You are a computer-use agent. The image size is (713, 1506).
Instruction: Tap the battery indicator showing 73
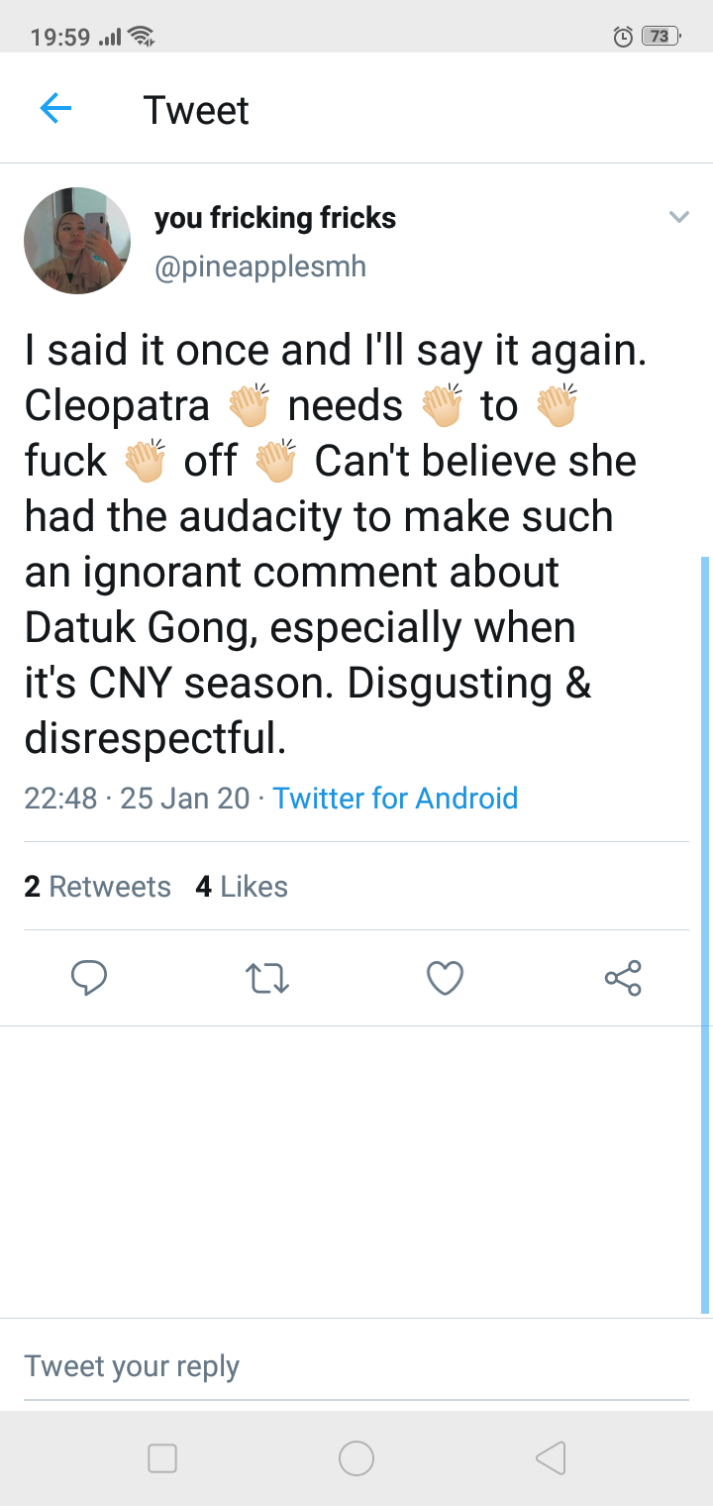[x=659, y=38]
